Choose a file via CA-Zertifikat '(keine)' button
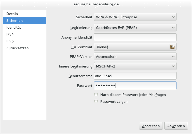 click(132, 47)
